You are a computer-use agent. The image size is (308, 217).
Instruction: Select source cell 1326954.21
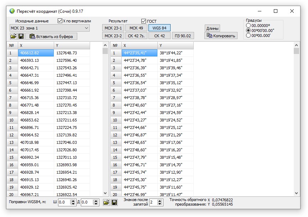click(x=72, y=172)
